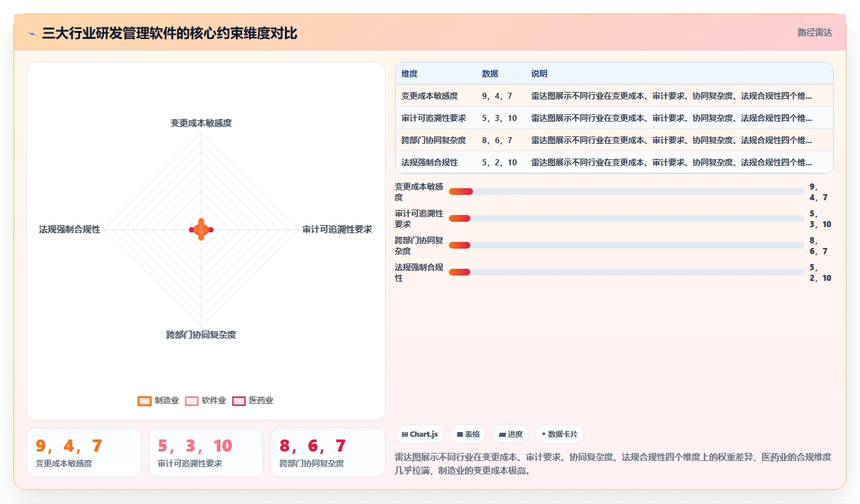Viewport: 860px width, 504px height.
Task: Toggle the 制造业 legend entry
Action: (x=158, y=401)
